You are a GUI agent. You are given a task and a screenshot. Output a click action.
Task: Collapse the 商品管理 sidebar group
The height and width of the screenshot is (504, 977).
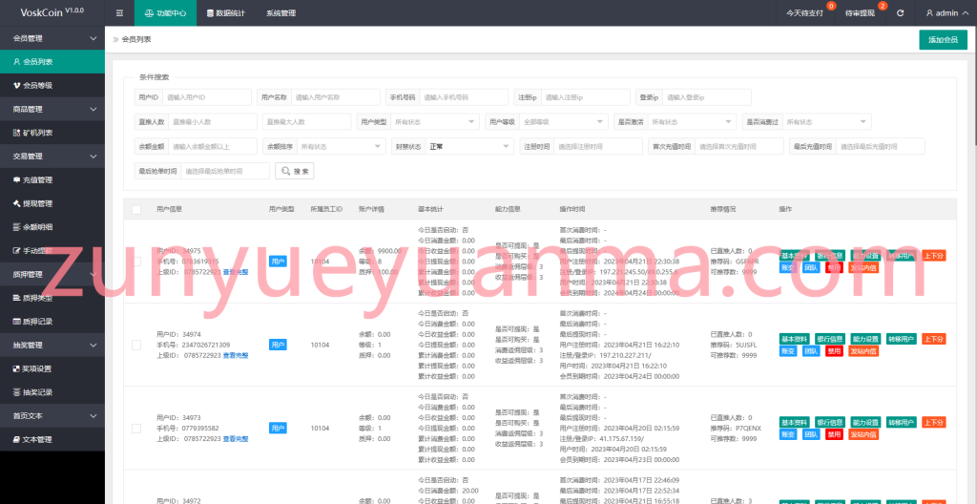click(x=52, y=109)
